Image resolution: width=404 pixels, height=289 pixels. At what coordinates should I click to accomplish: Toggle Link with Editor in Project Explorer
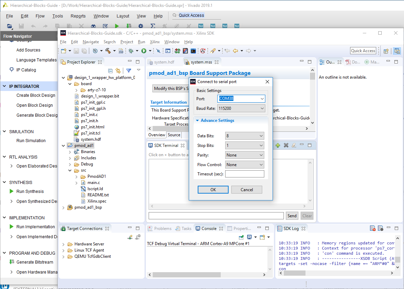pyautogui.click(x=118, y=71)
